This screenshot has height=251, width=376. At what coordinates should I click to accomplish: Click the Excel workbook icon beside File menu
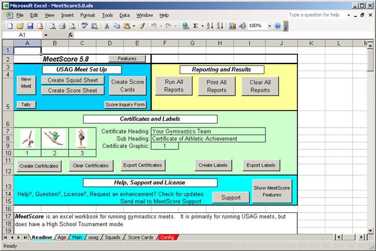point(9,15)
